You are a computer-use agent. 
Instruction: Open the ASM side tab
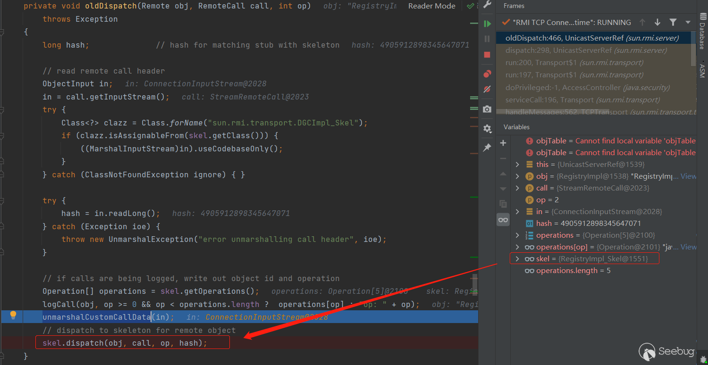[x=702, y=70]
